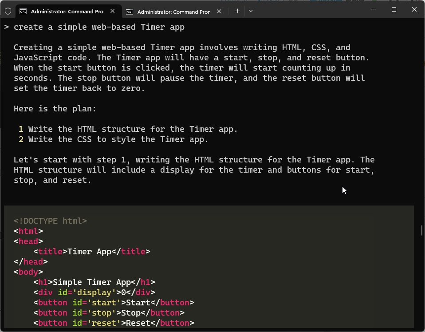Click the Command Prompt icon on the first tab

[22, 11]
